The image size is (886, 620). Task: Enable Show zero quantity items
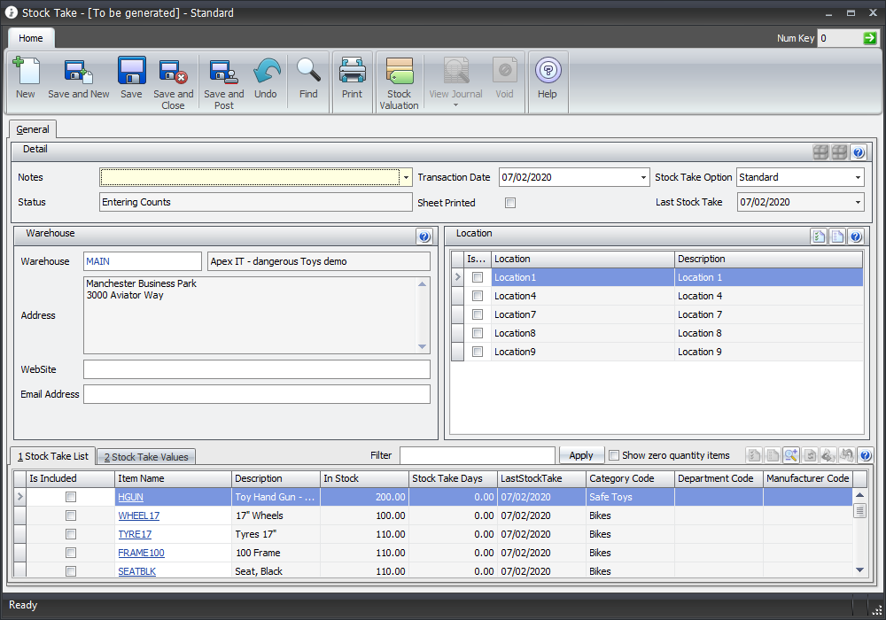click(x=614, y=455)
